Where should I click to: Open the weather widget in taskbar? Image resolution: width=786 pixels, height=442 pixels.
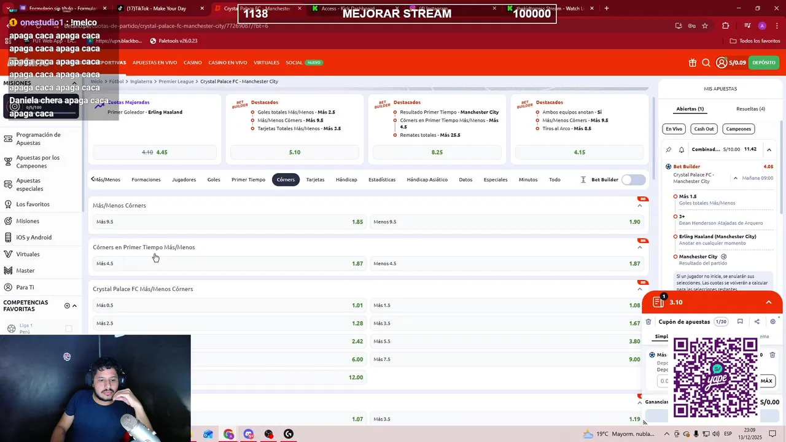point(619,434)
